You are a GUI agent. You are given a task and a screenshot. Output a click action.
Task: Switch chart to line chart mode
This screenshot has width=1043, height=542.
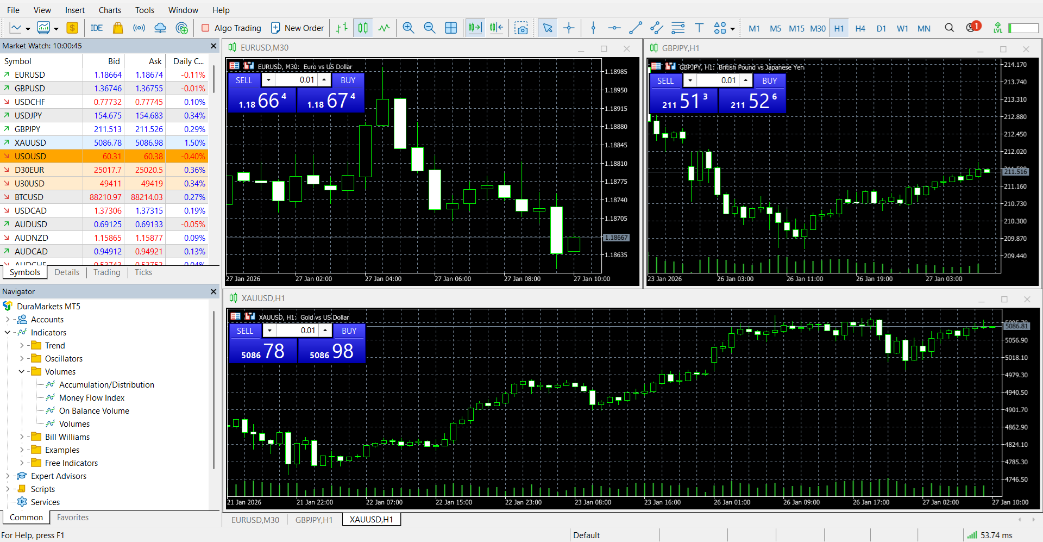[x=384, y=28]
